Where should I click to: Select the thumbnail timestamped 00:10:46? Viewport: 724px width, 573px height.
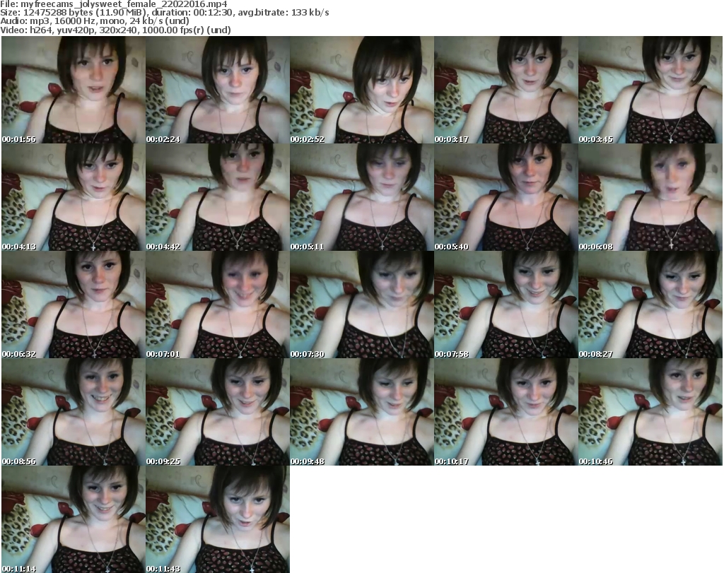click(650, 412)
